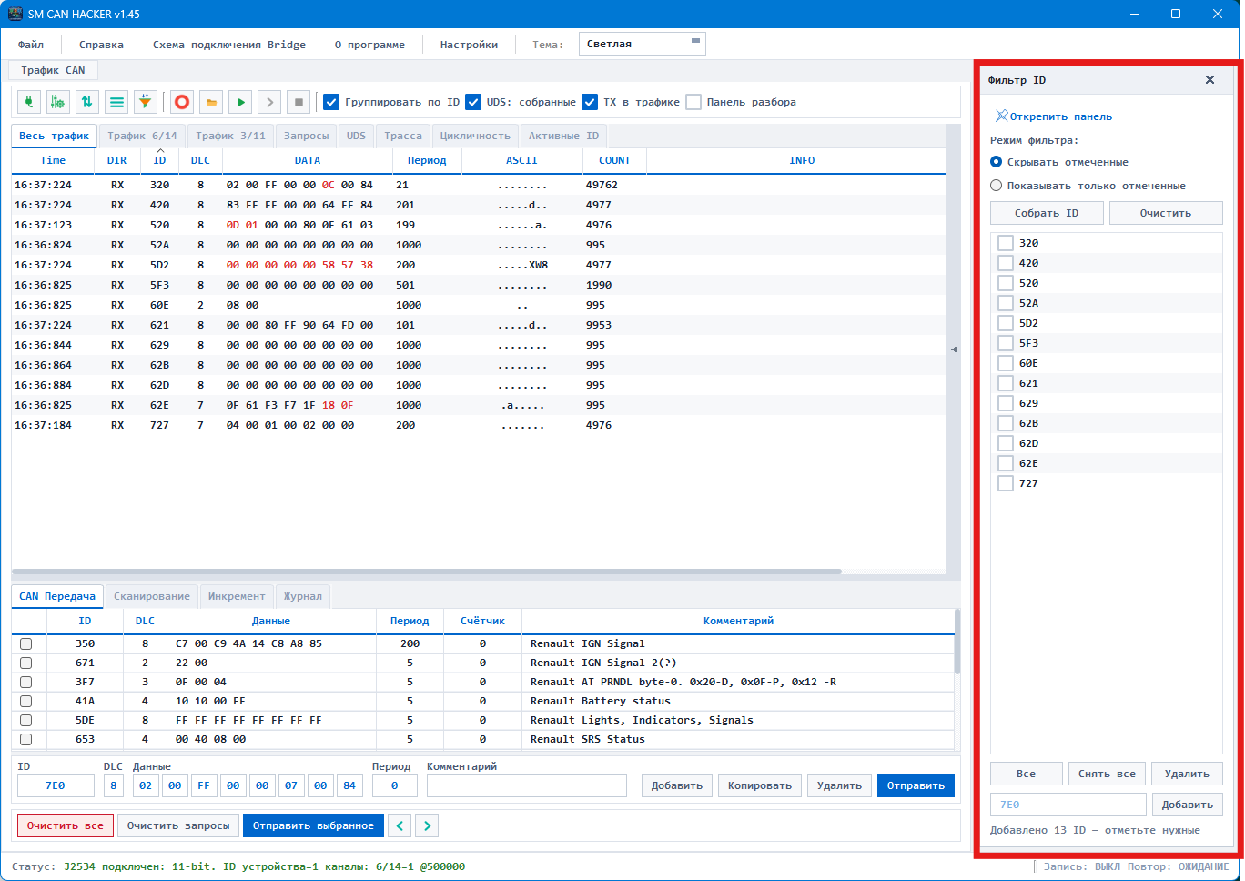Start recording with the red circle icon
Screen dimensions: 1245x881
[x=182, y=102]
